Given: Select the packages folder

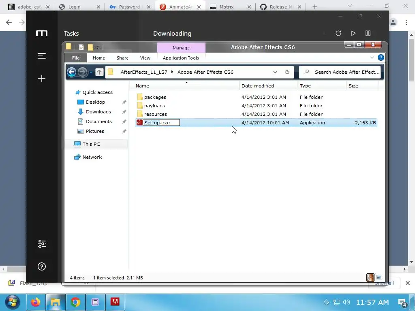Looking at the screenshot, I should (x=155, y=97).
